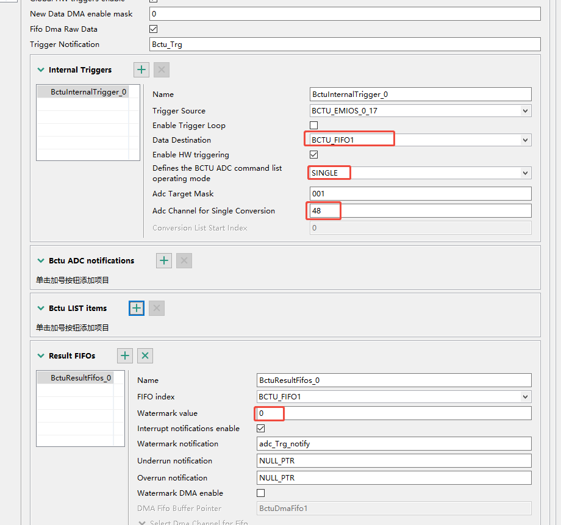Viewport: 561px width, 525px height.
Task: Remove button in Bctu LIST items
Action: coord(156,308)
